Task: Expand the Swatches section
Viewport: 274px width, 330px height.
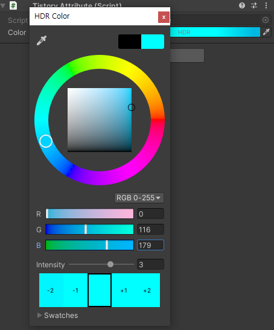Action: coord(39,315)
